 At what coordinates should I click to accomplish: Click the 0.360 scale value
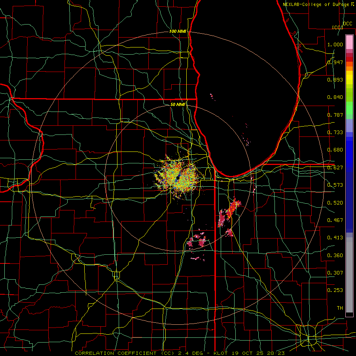(x=335, y=256)
